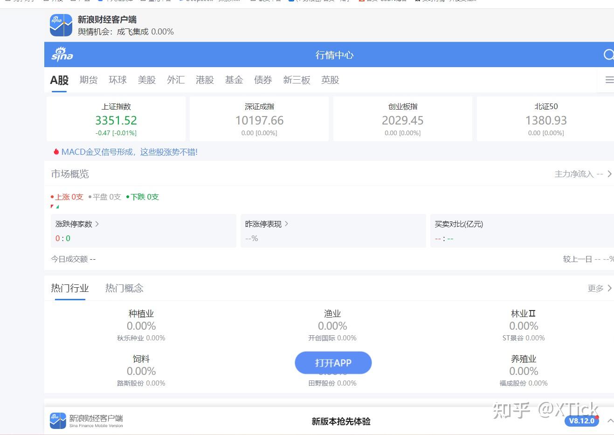Collapse the bottom banner with up arrow
This screenshot has width=614, height=435.
click(x=610, y=421)
